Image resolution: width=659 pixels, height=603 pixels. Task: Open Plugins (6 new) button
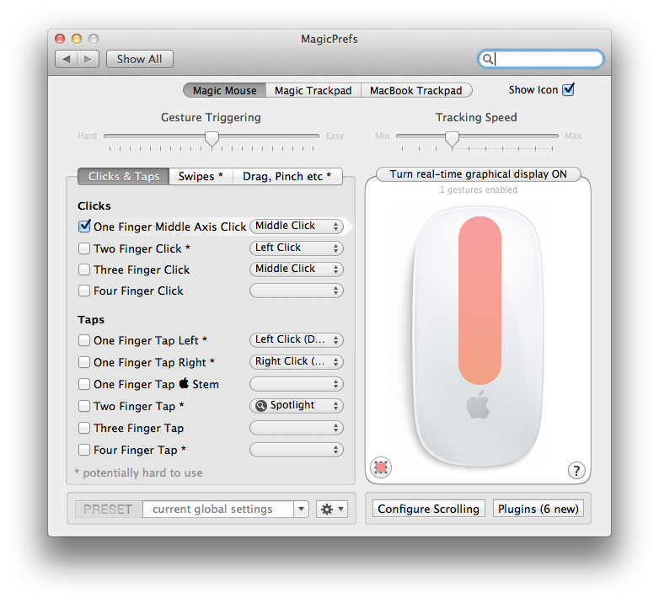tap(538, 509)
